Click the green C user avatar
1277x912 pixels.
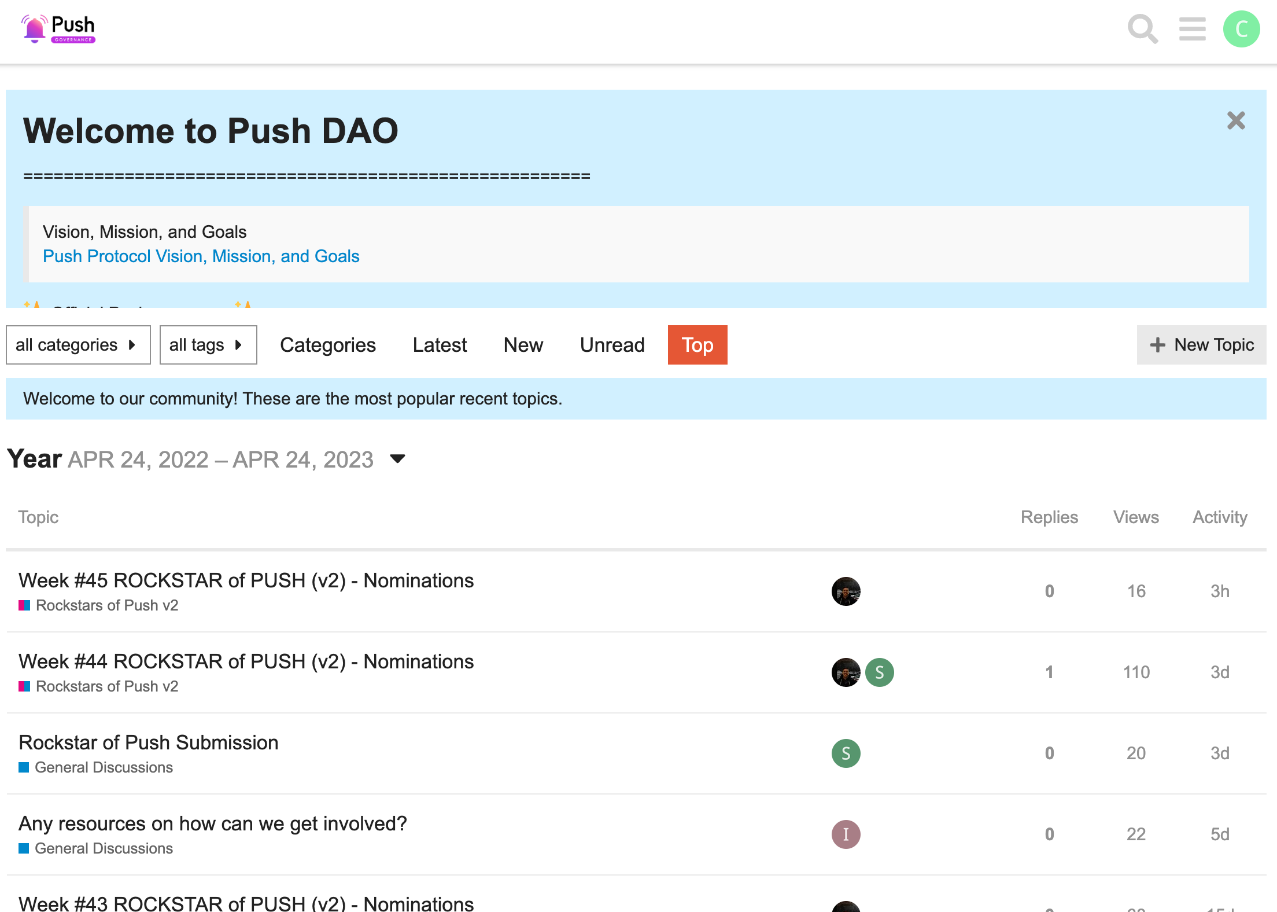[x=1241, y=29]
